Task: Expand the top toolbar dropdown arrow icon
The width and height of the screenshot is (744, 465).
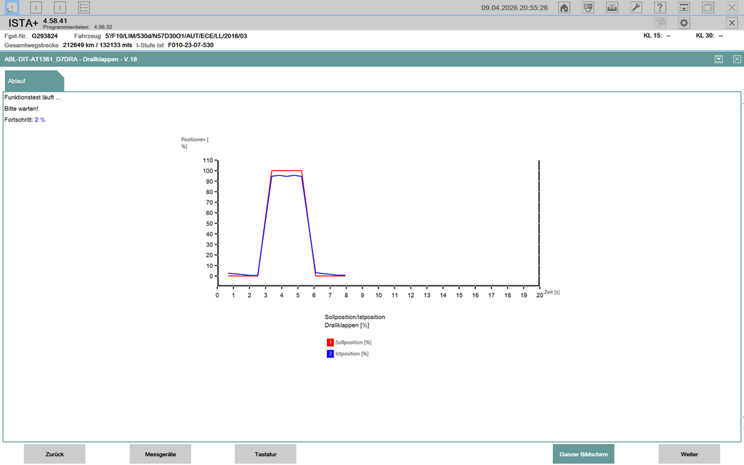Action: [x=684, y=7]
